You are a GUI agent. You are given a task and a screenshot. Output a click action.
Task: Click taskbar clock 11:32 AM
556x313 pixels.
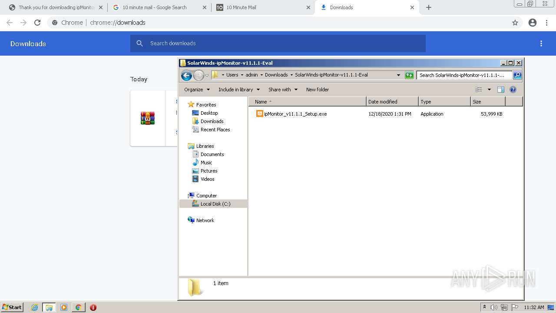point(534,307)
